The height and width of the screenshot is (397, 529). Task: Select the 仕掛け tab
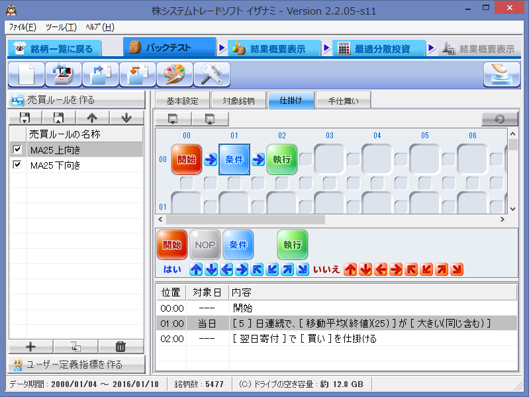pos(291,100)
